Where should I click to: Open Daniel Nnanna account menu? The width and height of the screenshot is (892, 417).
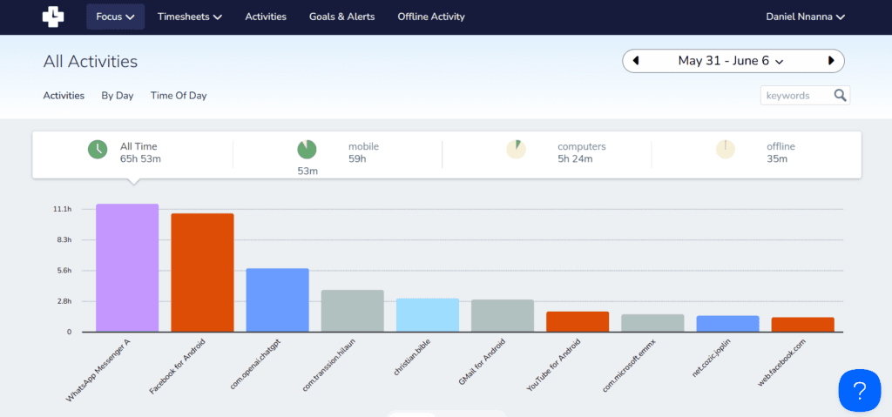[806, 17]
